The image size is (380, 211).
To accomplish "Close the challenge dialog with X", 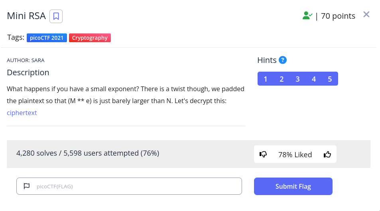I will (x=366, y=15).
